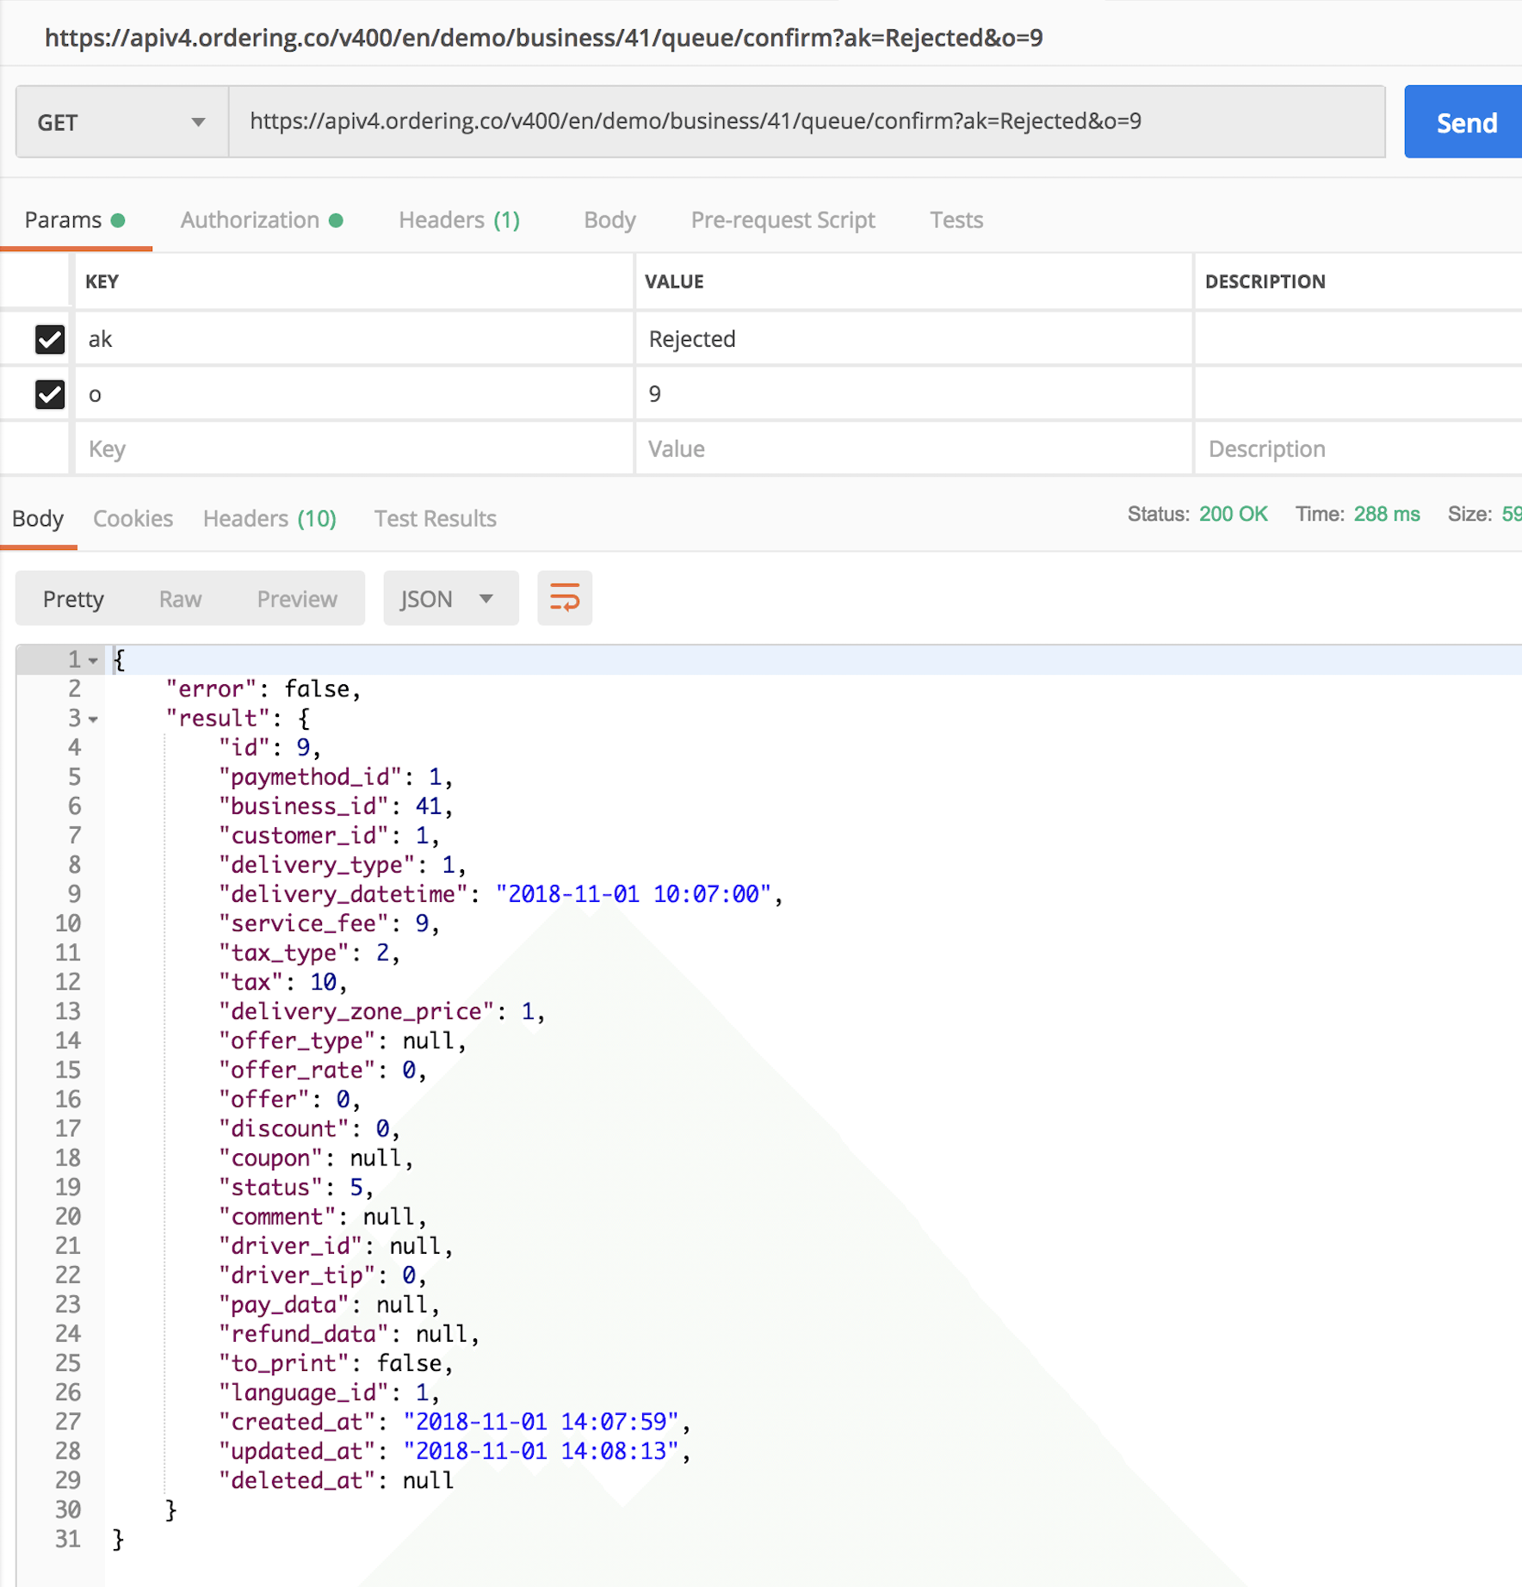Click the "service_fee": 9 line
Screen dimensions: 1522x1587
[329, 923]
